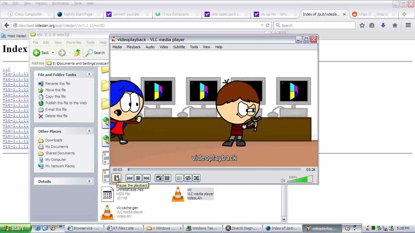Viewport: 415px width, 233px height.
Task: Click Delete this file link
Action: [x=56, y=116]
